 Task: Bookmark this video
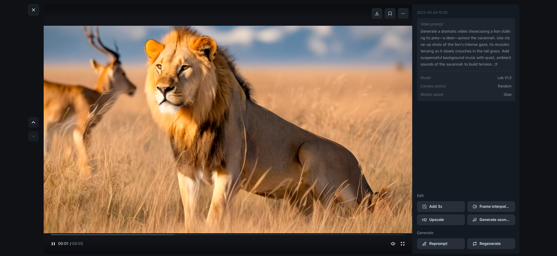(390, 13)
